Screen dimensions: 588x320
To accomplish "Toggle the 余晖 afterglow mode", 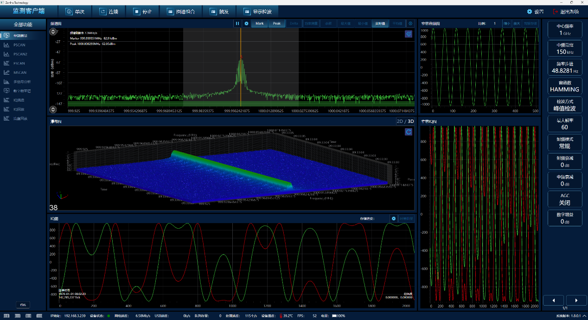I will pos(329,23).
